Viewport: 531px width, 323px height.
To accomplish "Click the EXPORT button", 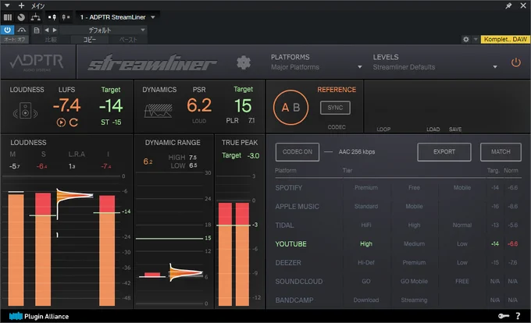I will (444, 152).
